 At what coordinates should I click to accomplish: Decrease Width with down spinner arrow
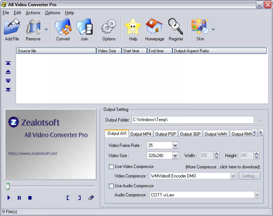[x=217, y=157]
